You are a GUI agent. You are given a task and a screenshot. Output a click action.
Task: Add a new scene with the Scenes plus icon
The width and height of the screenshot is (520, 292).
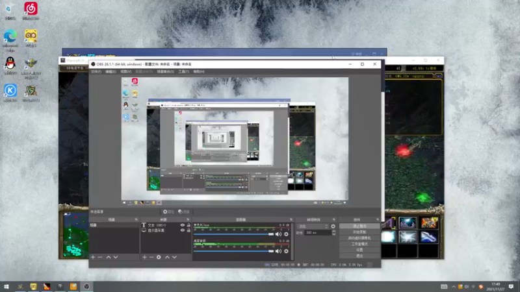coord(93,257)
